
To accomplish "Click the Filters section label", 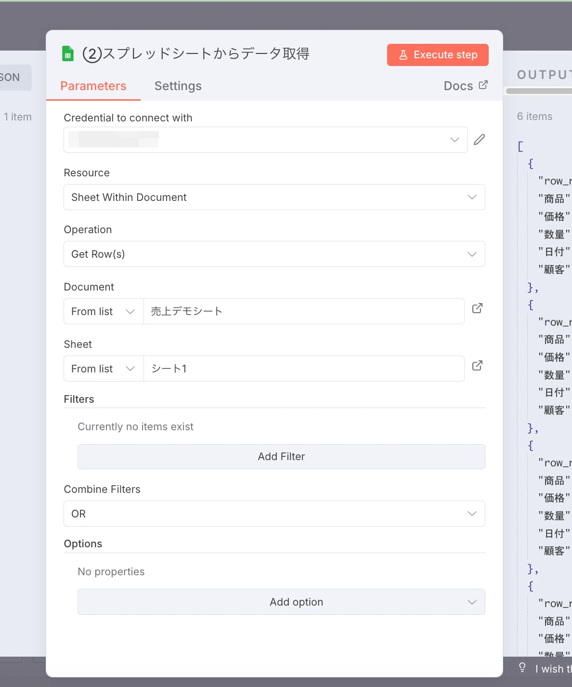I will point(79,399).
